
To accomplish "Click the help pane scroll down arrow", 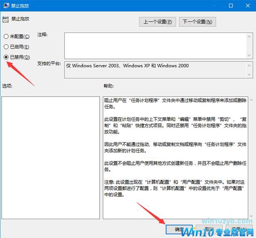I will (x=251, y=216).
